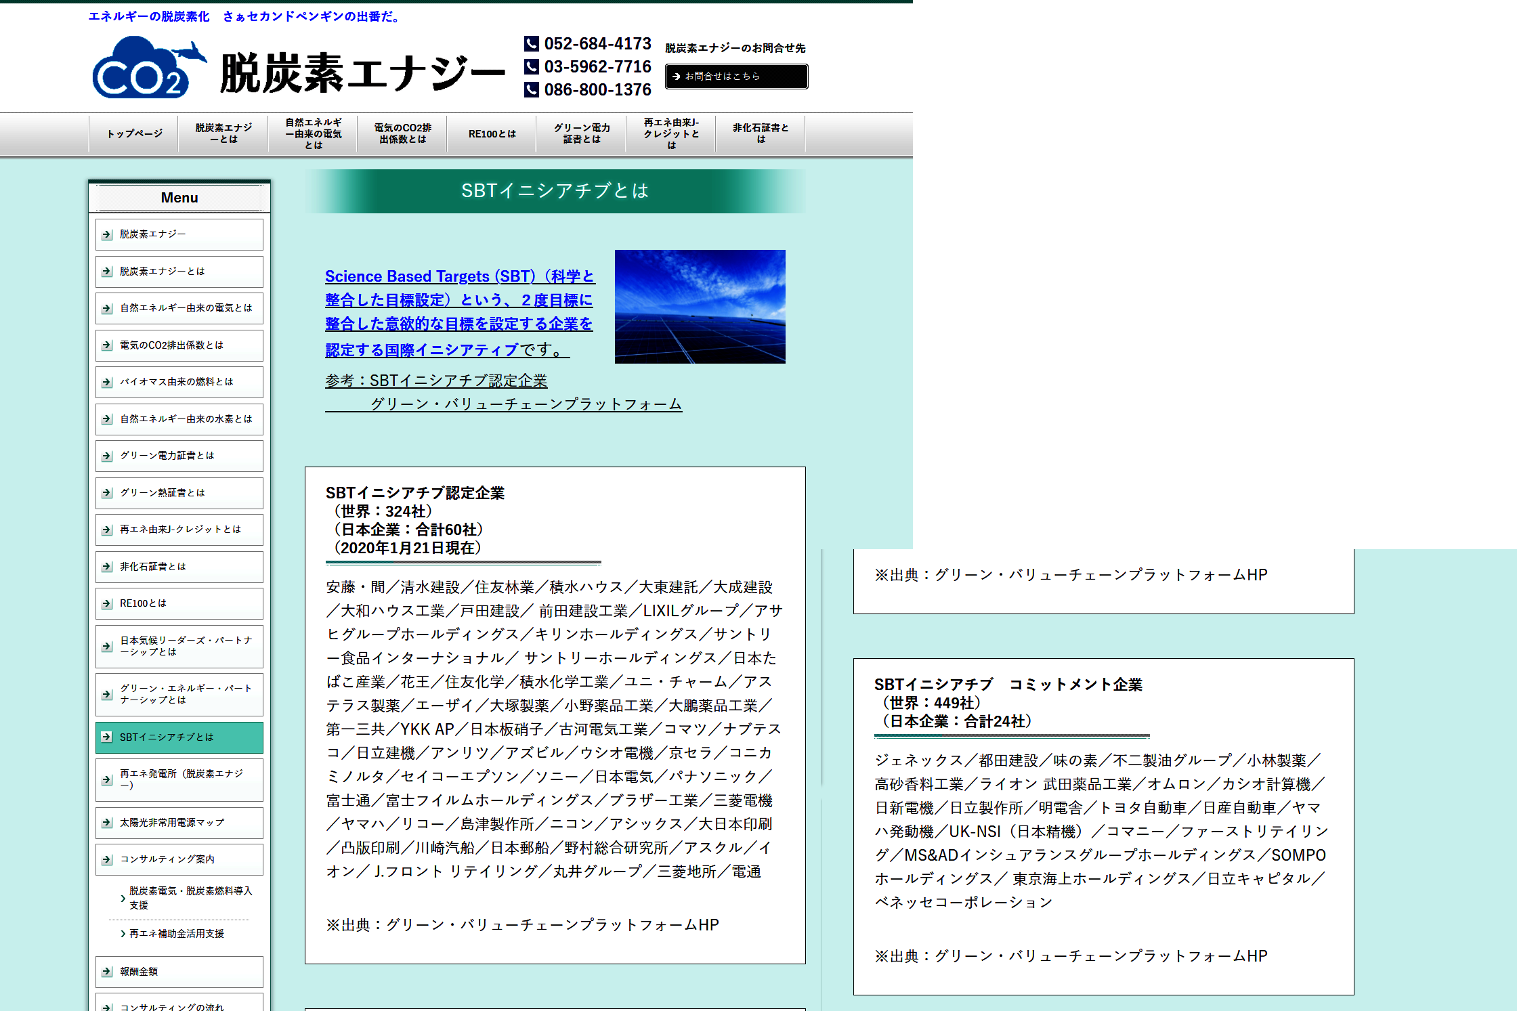Viewport: 1517px width, 1011px height.
Task: Click arrow icon beside 再エネ発電所 sidebar item
Action: click(107, 780)
